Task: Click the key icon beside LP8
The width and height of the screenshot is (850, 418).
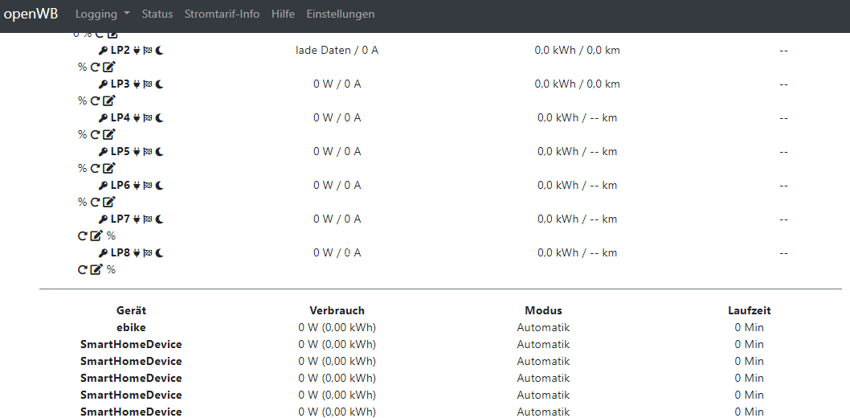Action: [x=103, y=253]
